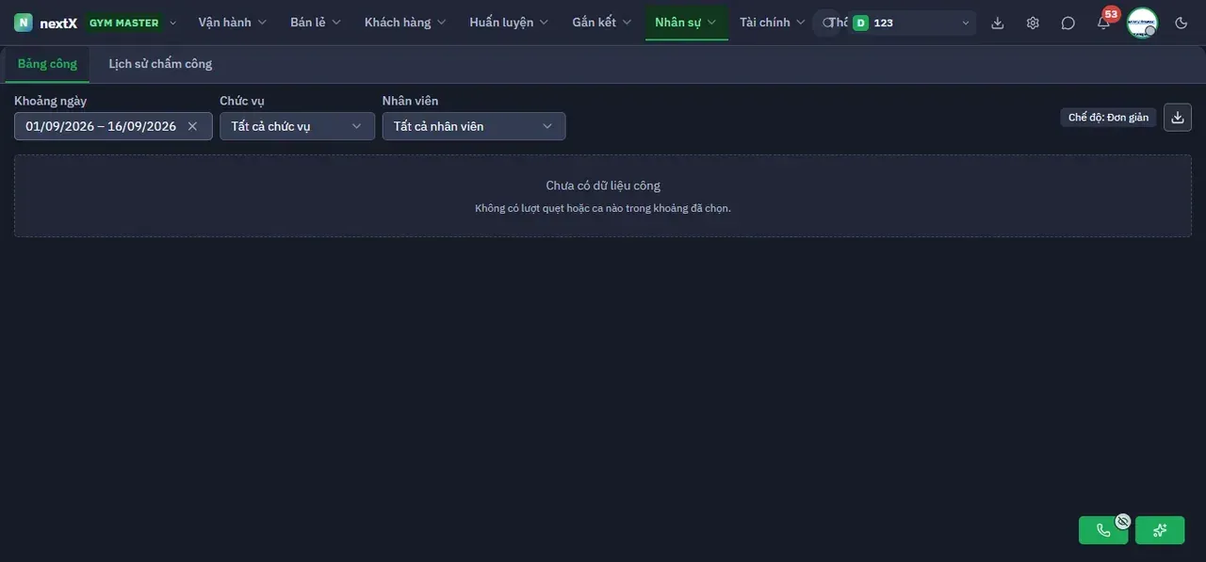Open the chat bubble icon

coord(1067,23)
